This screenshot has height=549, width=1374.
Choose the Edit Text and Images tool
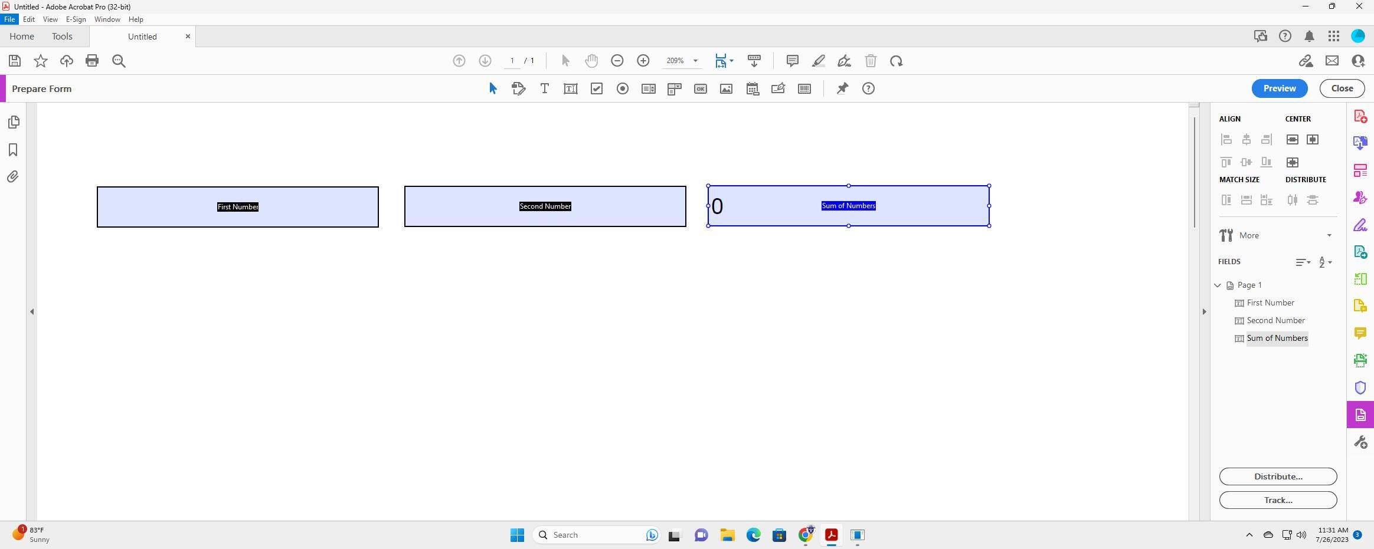pyautogui.click(x=518, y=88)
